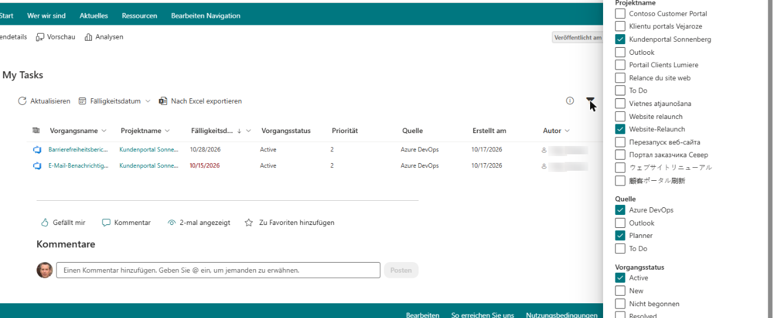Open Autor column dropdown

pyautogui.click(x=568, y=131)
